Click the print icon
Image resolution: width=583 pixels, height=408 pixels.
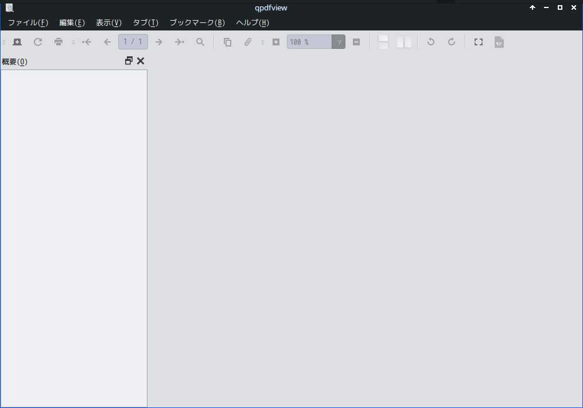point(59,42)
